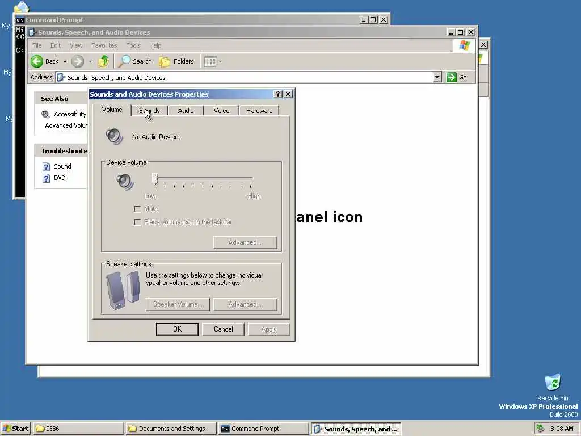The image size is (581, 436).
Task: Open the Favorites menu
Action: pyautogui.click(x=104, y=45)
